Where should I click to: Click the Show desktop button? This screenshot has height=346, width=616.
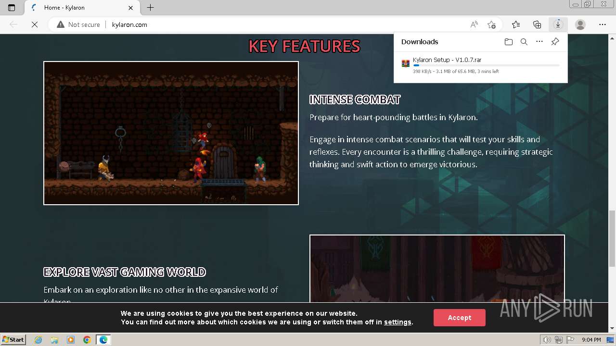[x=610, y=340]
